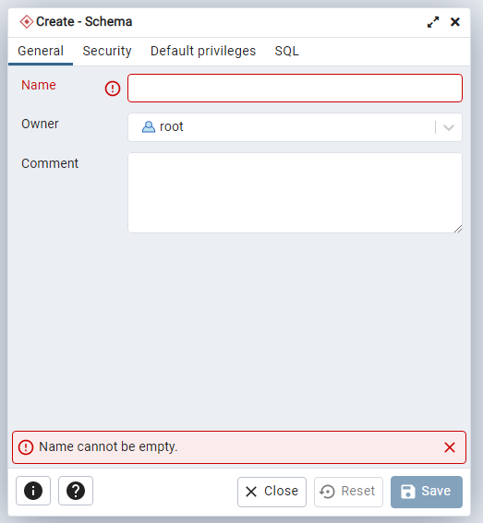Open the object info button
Image resolution: width=483 pixels, height=523 pixels.
point(33,491)
